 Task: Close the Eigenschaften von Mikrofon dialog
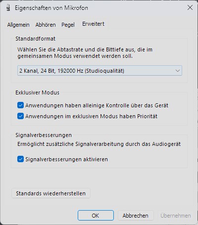coord(190,7)
